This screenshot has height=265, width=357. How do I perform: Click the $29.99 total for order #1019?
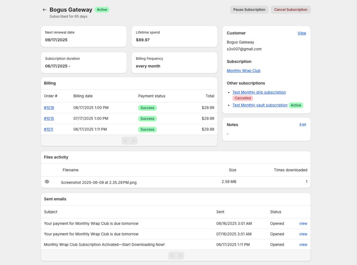(208, 108)
